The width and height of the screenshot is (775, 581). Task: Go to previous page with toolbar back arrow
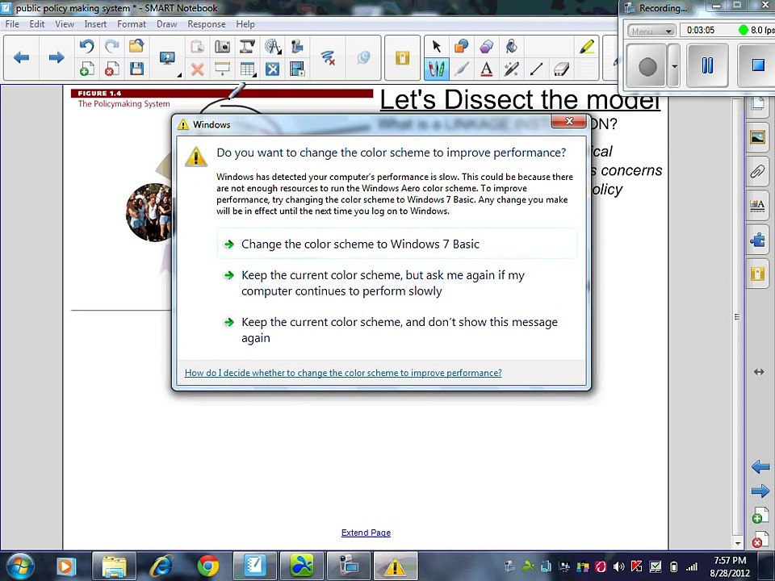point(21,58)
